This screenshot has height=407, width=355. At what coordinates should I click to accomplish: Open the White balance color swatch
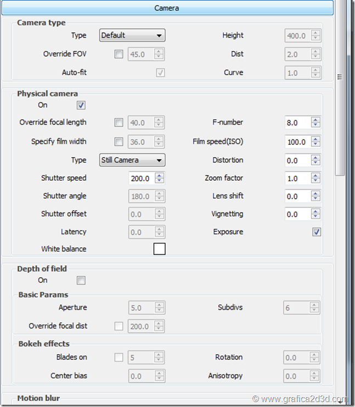(x=159, y=249)
